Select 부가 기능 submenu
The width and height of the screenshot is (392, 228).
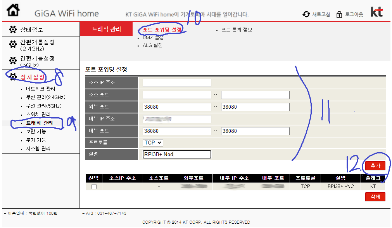click(36, 140)
